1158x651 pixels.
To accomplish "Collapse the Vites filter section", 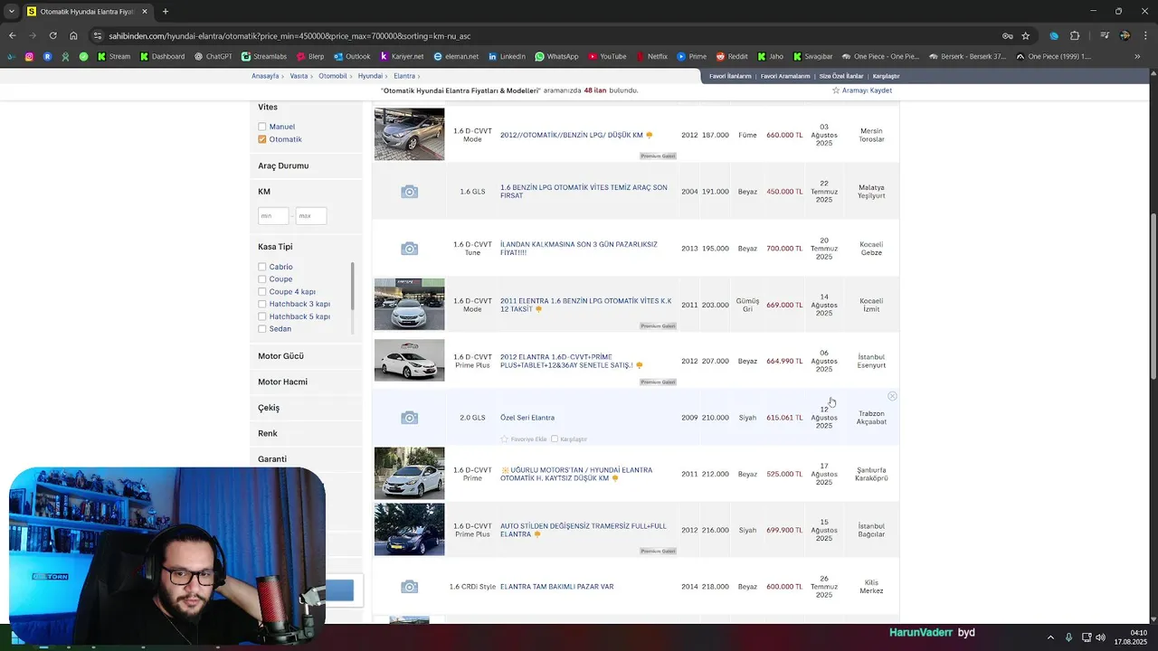I will click(x=268, y=108).
